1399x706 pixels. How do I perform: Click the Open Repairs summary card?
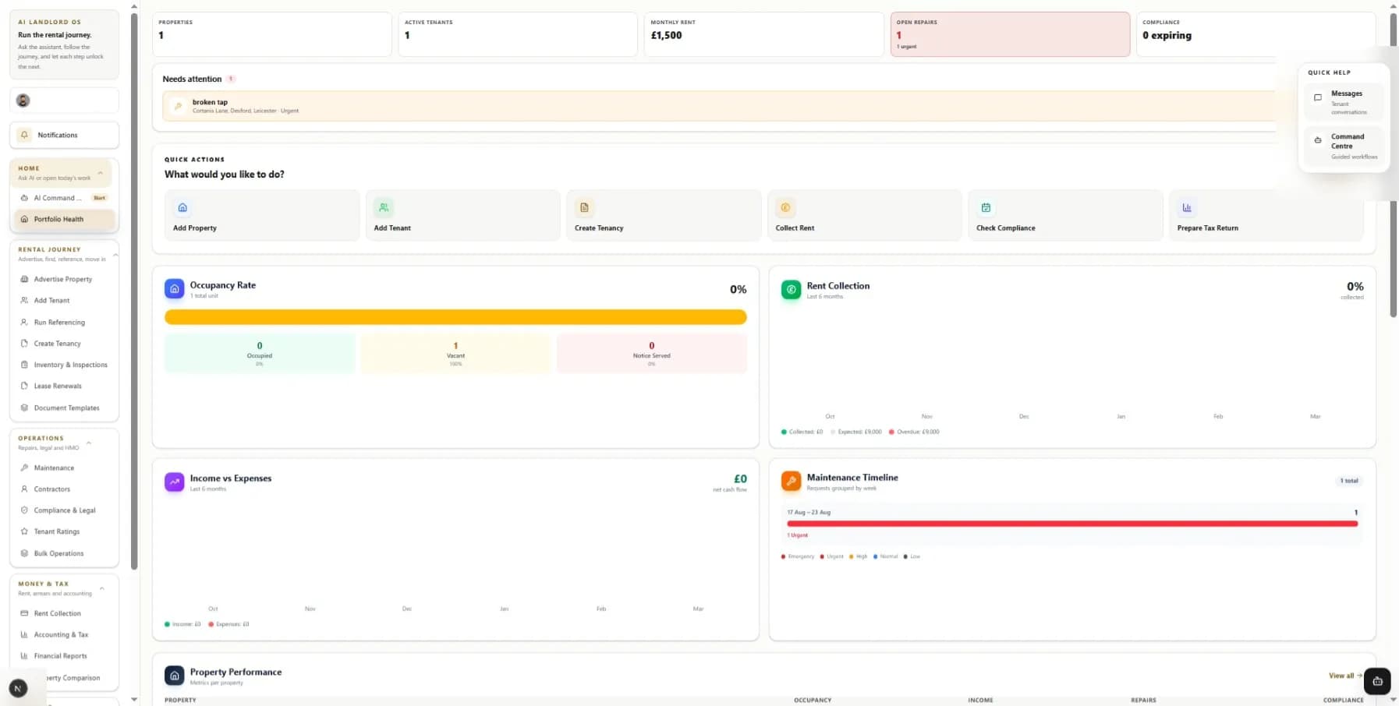coord(1010,34)
